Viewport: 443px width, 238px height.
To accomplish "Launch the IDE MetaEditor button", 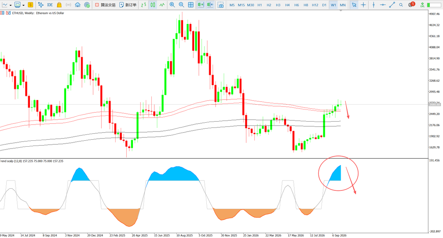I will point(50,5).
